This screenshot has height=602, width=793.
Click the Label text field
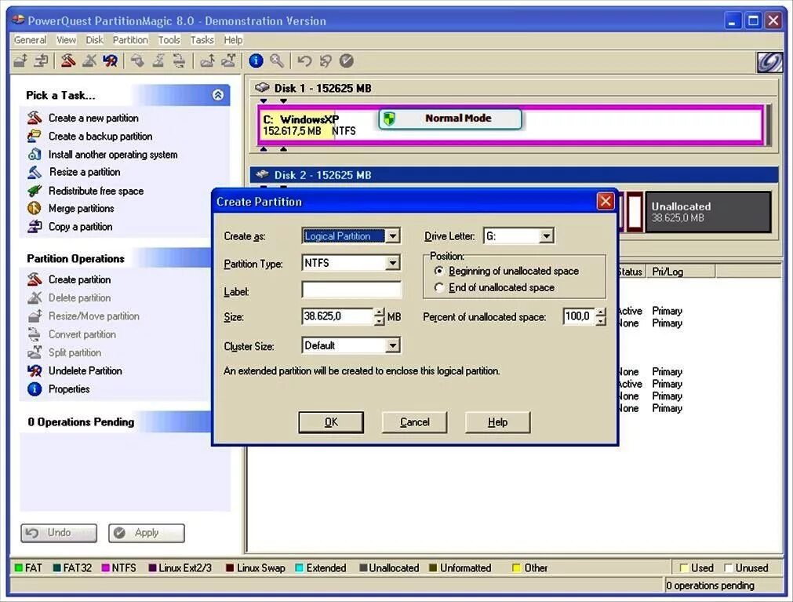351,290
